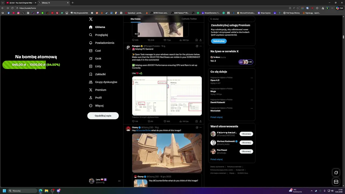Expand the Więcej menu in sidebar
This screenshot has height=194, width=345.
pyautogui.click(x=96, y=106)
